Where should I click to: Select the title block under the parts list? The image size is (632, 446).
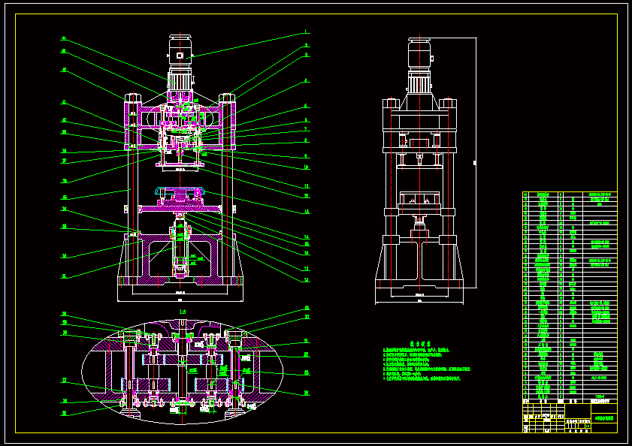coord(570,418)
